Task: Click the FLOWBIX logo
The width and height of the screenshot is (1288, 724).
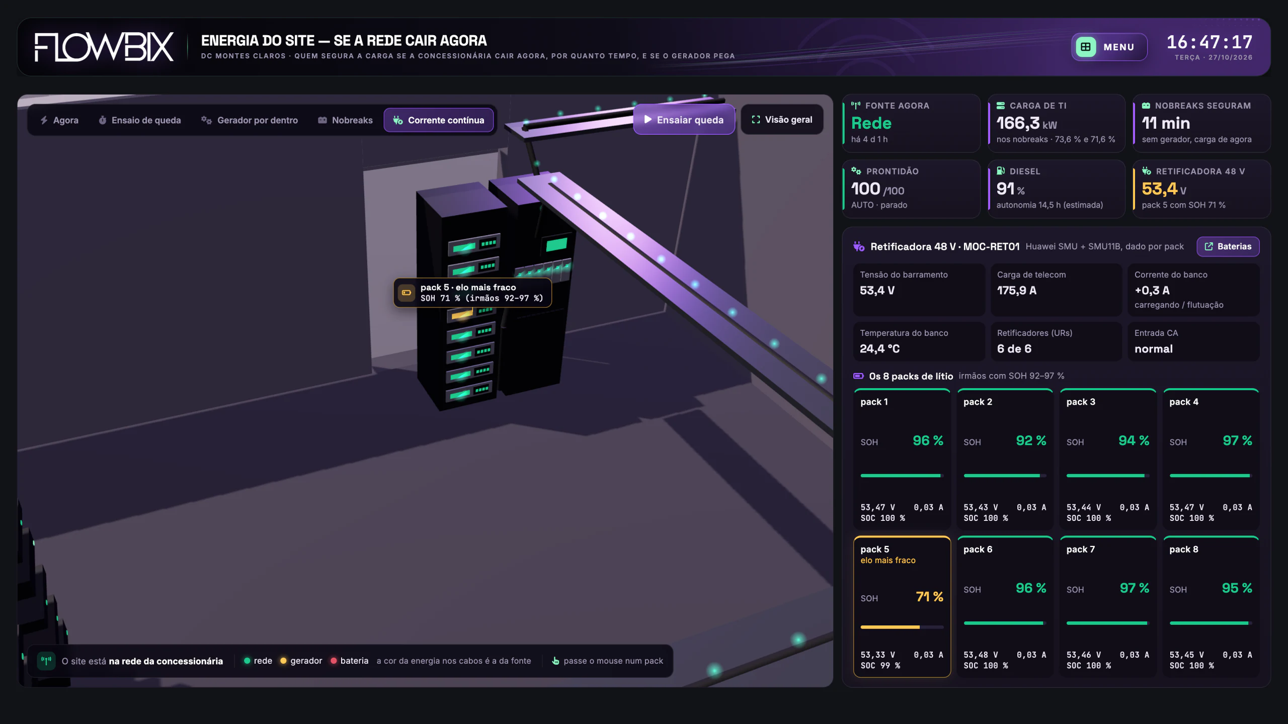Action: 104,47
